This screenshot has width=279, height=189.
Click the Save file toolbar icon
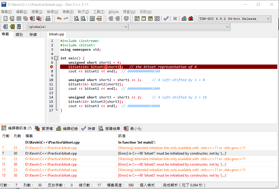[19, 19]
